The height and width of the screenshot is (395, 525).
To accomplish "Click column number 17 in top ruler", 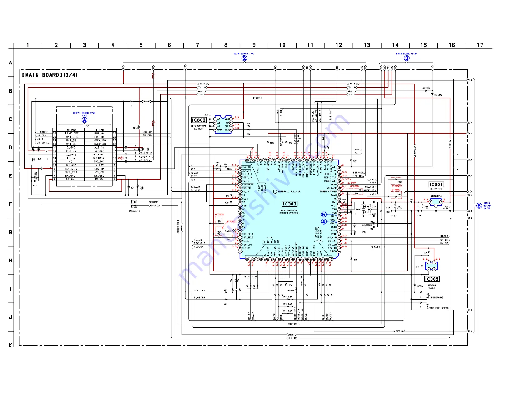I will tap(480, 45).
